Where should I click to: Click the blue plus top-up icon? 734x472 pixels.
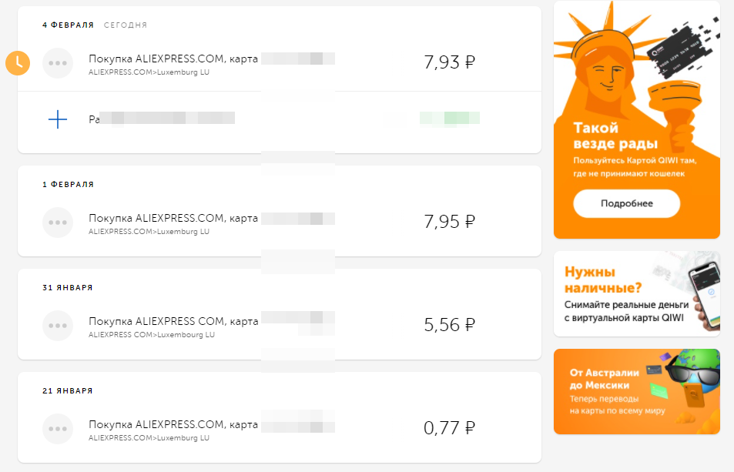coord(58,119)
